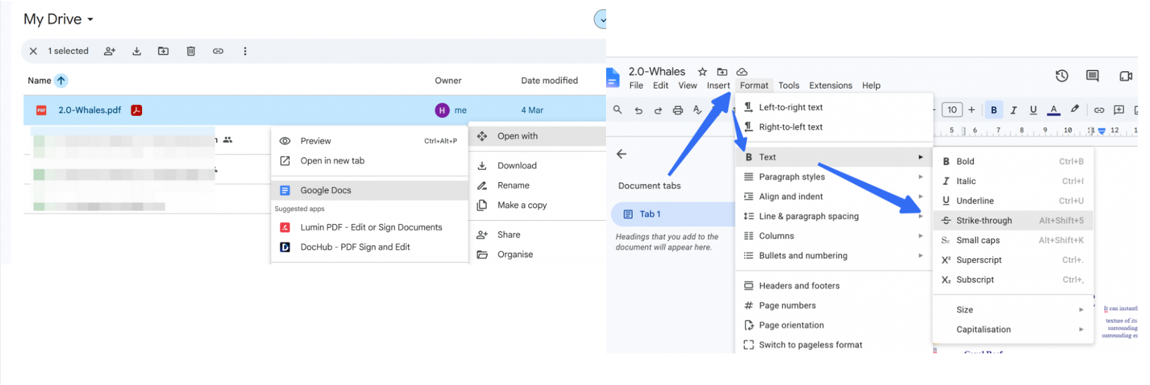Image resolution: width=1150 pixels, height=385 pixels.
Task: Toggle the Underline toolbar button
Action: pyautogui.click(x=1033, y=110)
